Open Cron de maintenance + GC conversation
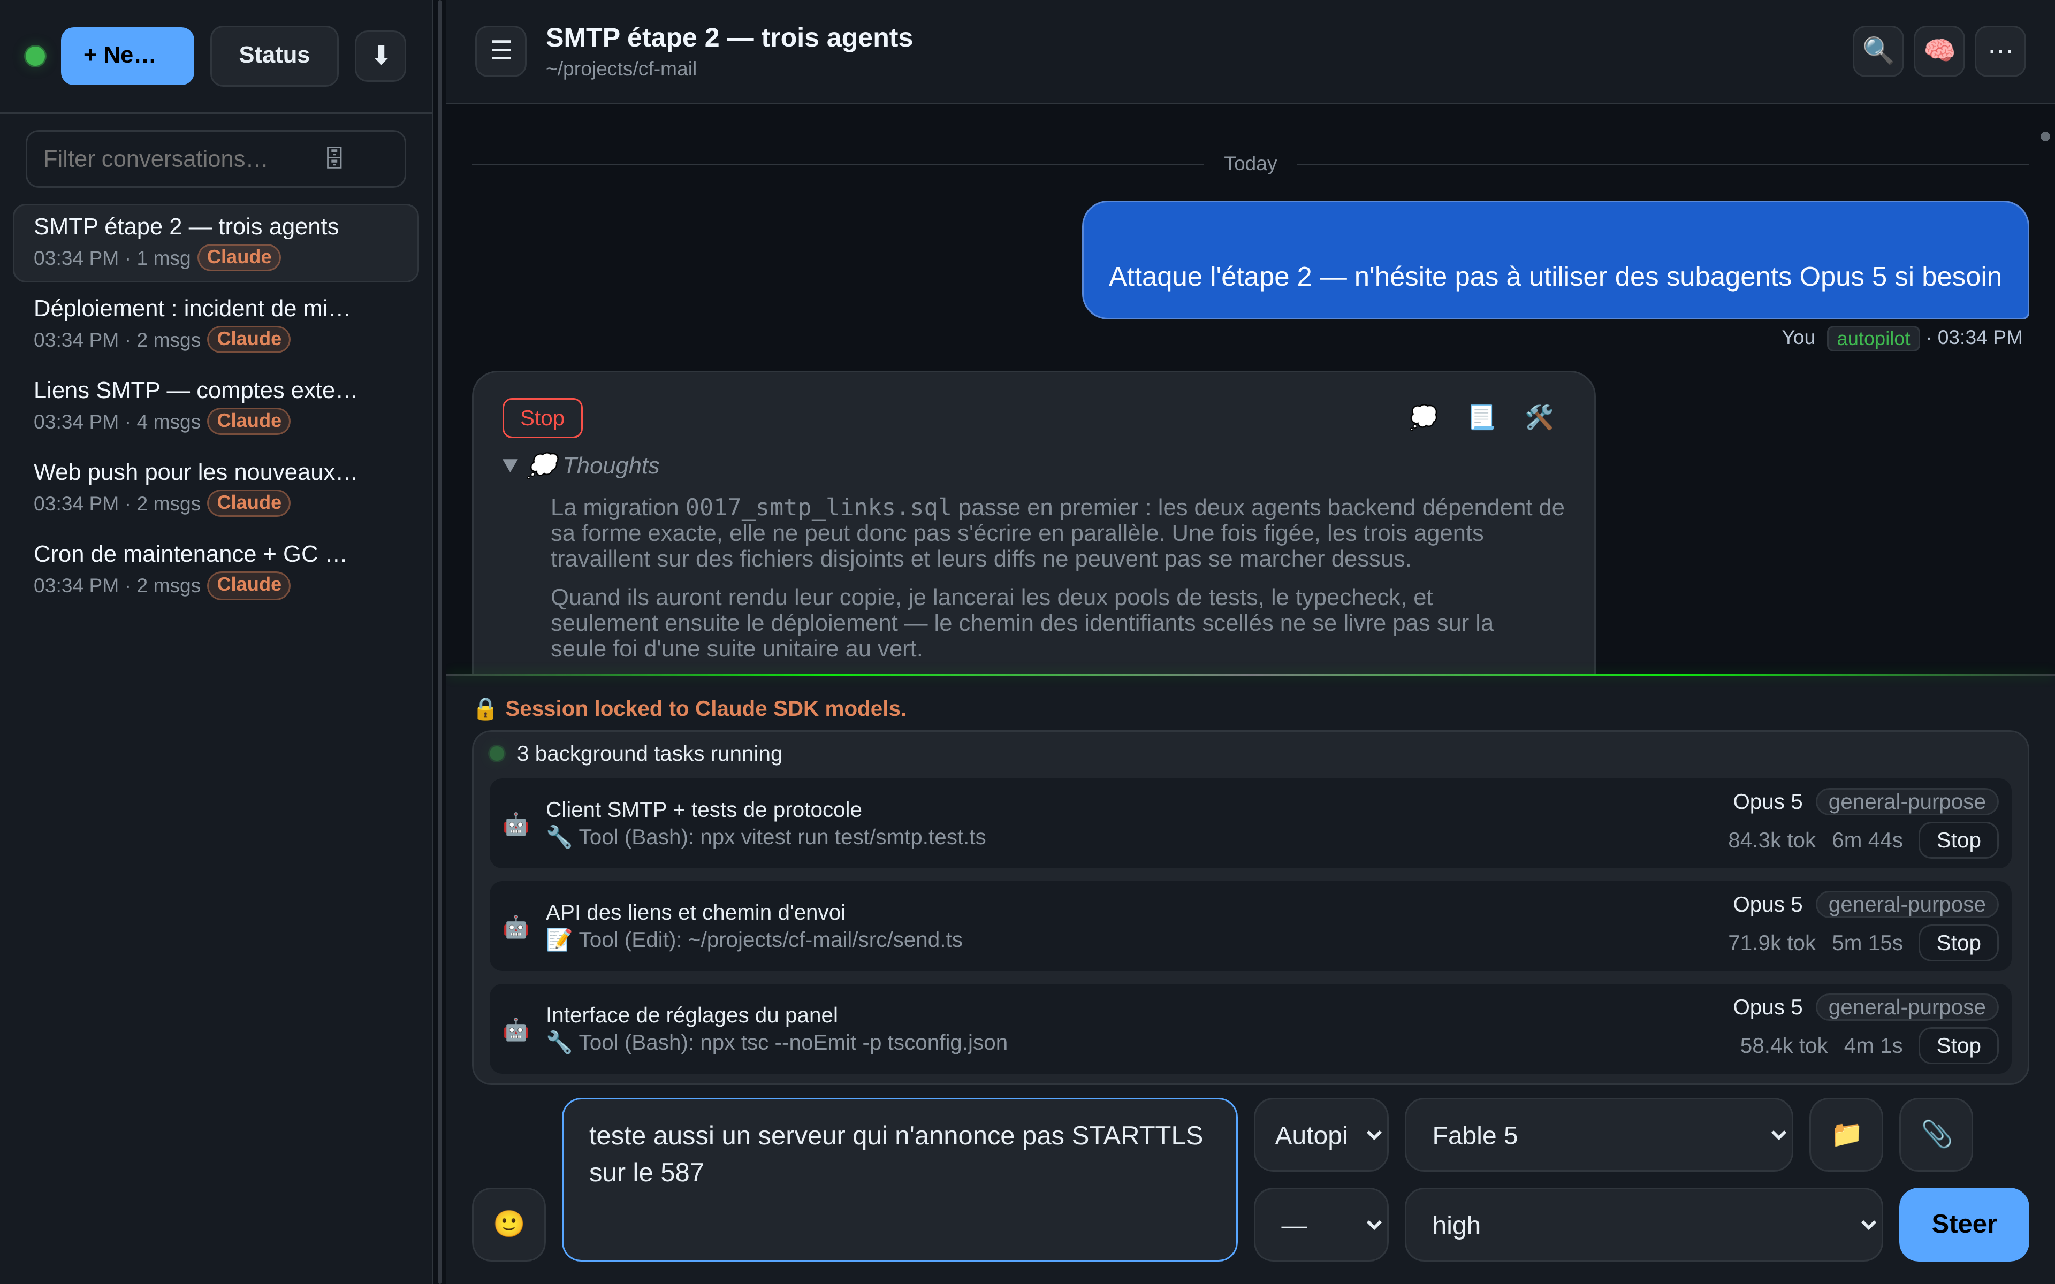 (x=216, y=570)
